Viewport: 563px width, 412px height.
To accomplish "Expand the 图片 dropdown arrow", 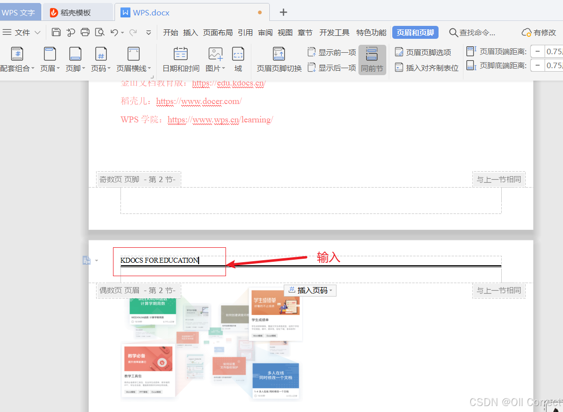I will coord(224,68).
